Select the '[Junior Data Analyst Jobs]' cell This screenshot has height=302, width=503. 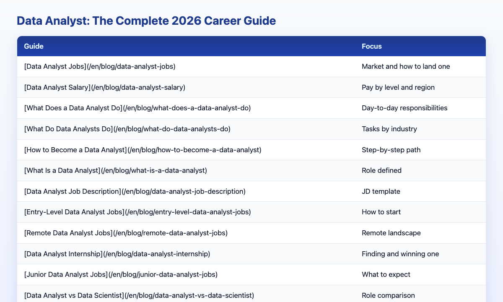(x=186, y=275)
